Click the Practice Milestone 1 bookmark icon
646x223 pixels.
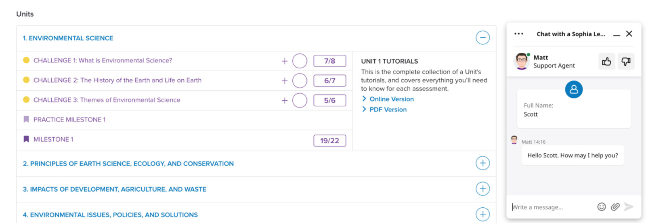(26, 120)
